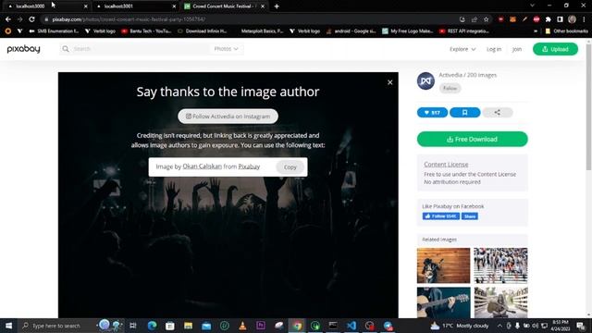Open the terminal from the taskbar
Screen dimensions: 592x333
tap(333, 326)
